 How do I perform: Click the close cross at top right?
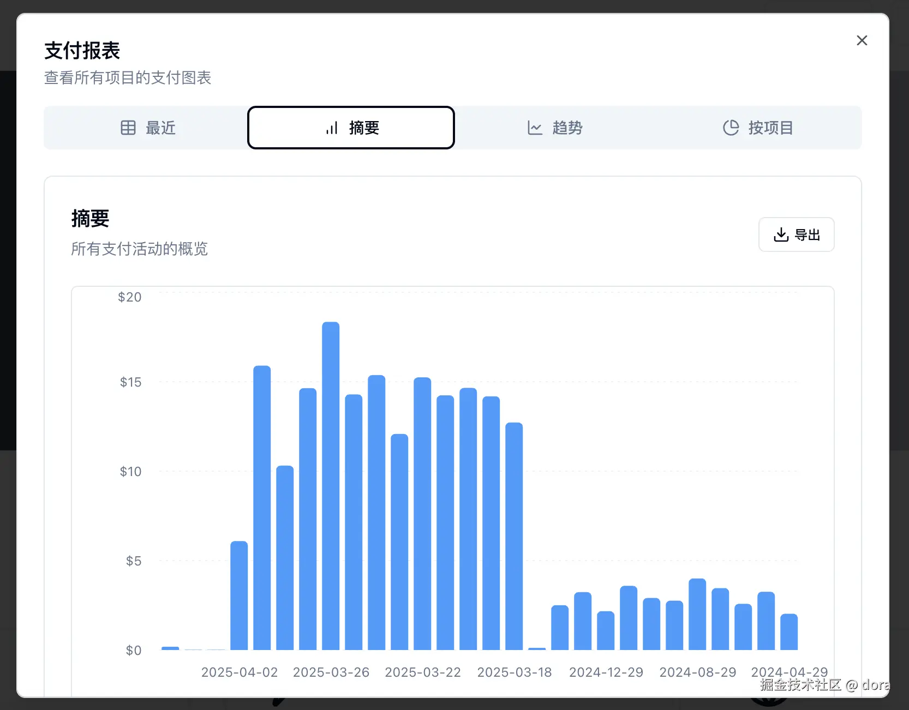[x=862, y=40]
